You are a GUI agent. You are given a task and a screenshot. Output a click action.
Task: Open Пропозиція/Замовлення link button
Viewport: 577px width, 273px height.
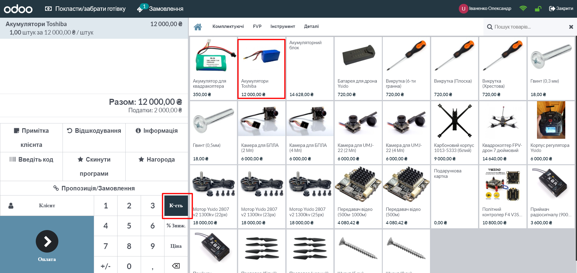click(94, 188)
